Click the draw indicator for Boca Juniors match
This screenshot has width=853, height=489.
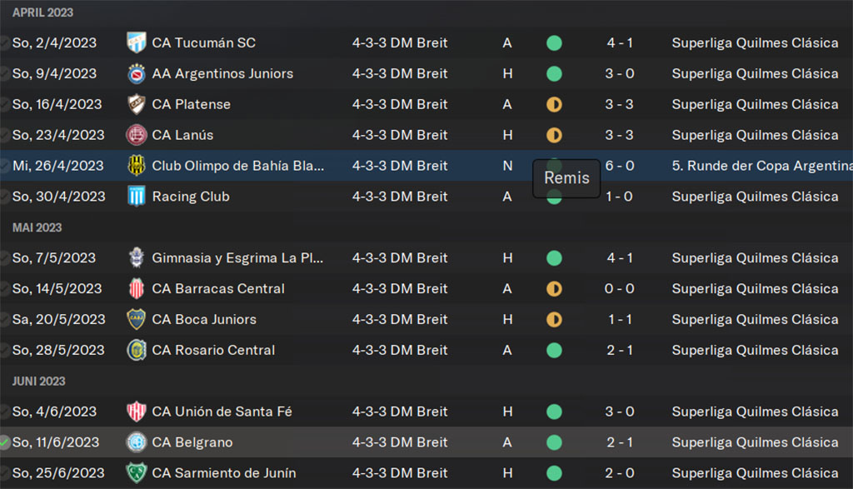[x=554, y=319]
